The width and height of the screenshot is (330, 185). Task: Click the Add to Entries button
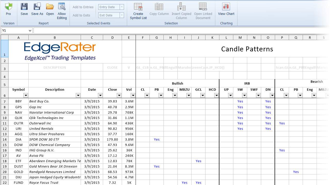[83, 7]
